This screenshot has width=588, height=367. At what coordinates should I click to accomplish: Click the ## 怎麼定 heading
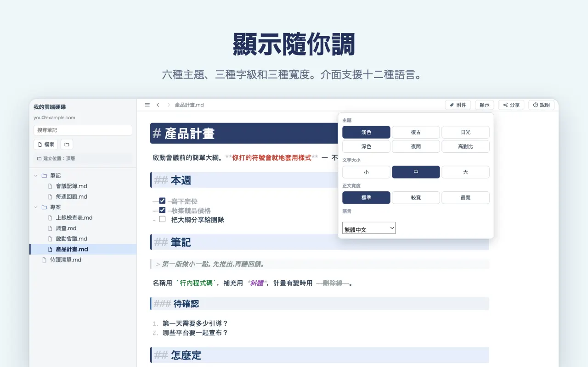click(177, 355)
